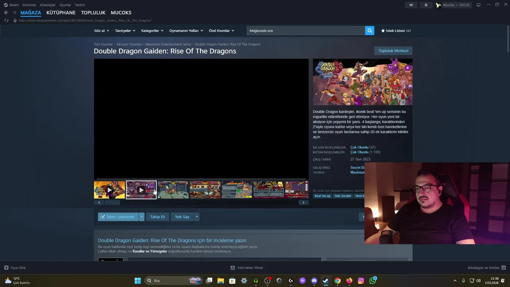Switch to the TOPLULUK tab
This screenshot has width=510, height=287.
[x=93, y=13]
